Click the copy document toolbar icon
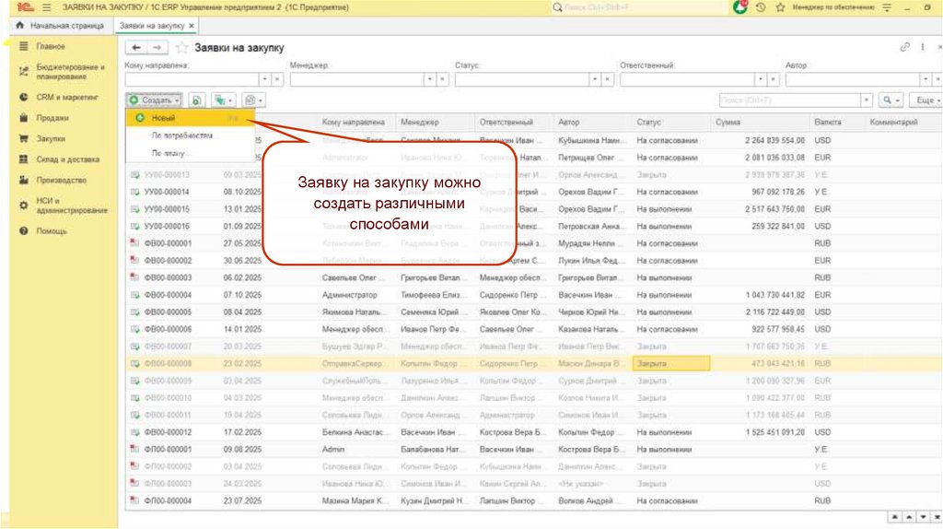The height and width of the screenshot is (529, 943). pyautogui.click(x=196, y=100)
